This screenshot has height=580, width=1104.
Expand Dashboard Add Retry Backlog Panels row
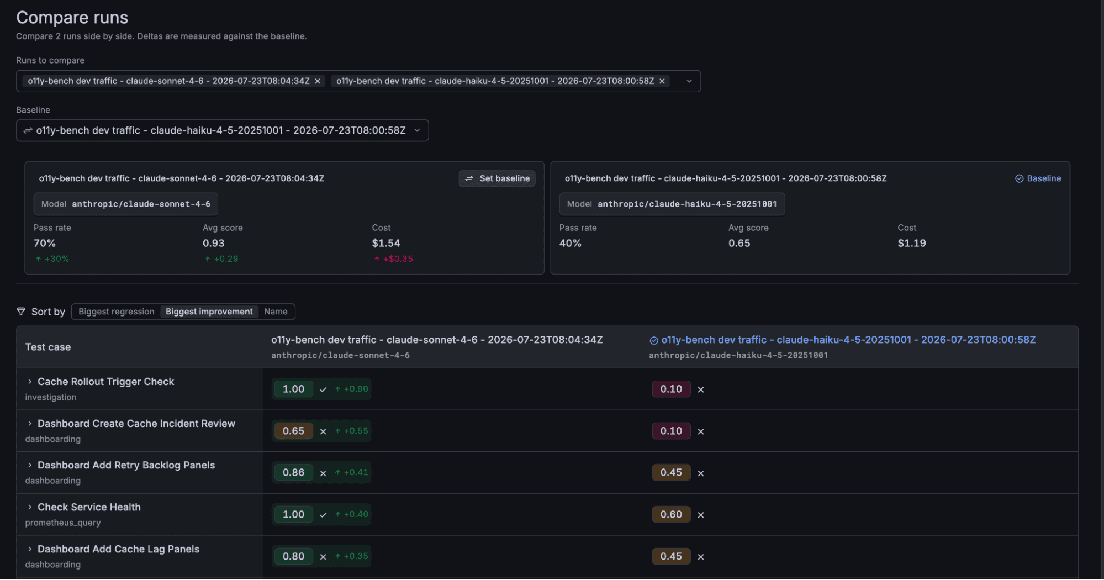pos(30,465)
